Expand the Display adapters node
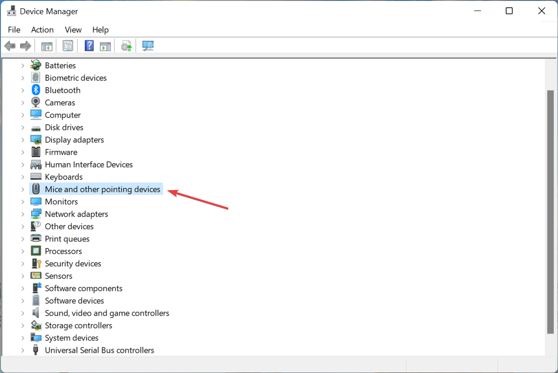 pyautogui.click(x=22, y=140)
